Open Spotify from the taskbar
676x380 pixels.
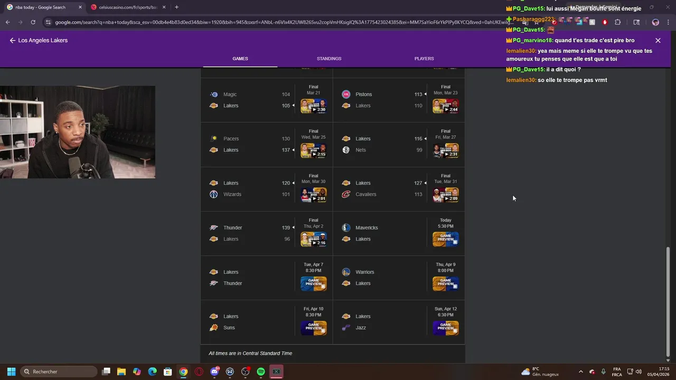click(x=261, y=372)
